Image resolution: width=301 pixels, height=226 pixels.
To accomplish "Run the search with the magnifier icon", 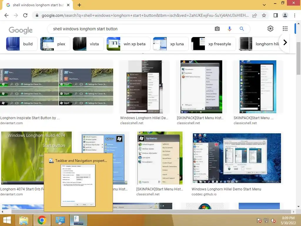I will pos(242,29).
